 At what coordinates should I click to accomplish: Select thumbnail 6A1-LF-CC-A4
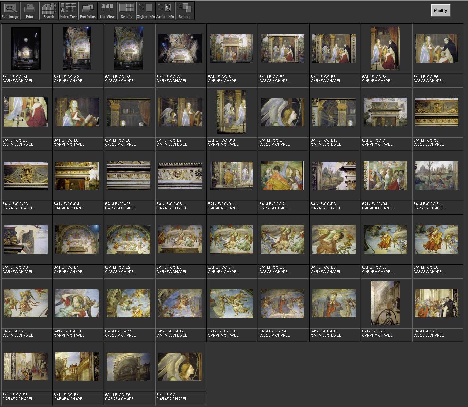(x=180, y=48)
